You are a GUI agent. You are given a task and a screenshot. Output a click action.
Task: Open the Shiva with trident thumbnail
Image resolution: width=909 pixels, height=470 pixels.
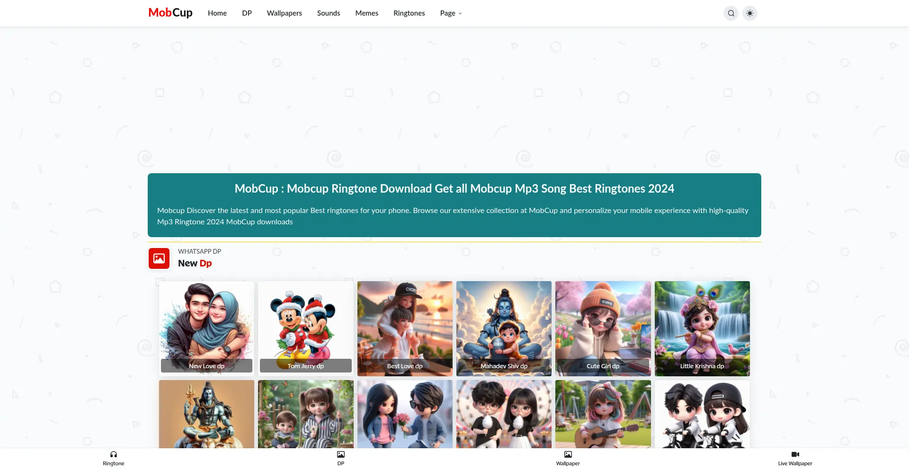coord(206,414)
